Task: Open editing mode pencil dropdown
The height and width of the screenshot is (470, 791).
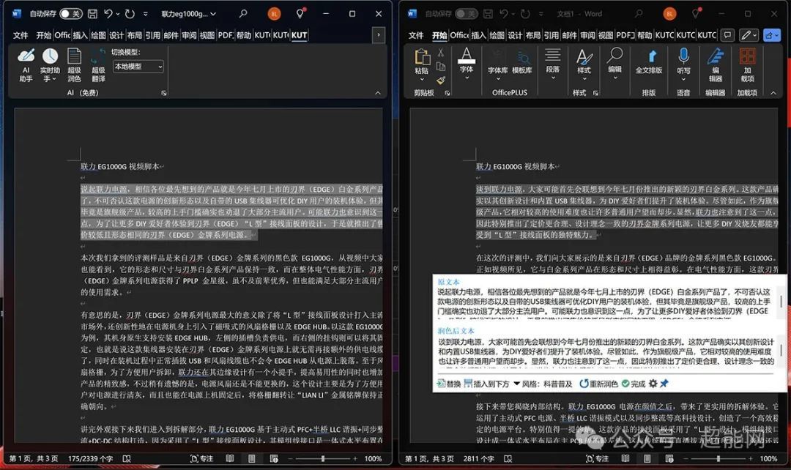Action: coord(750,35)
